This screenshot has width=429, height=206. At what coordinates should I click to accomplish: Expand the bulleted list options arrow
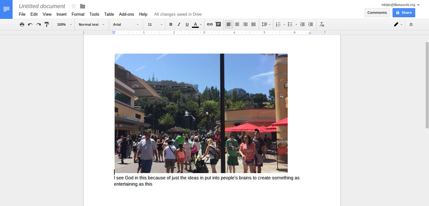pyautogui.click(x=296, y=24)
